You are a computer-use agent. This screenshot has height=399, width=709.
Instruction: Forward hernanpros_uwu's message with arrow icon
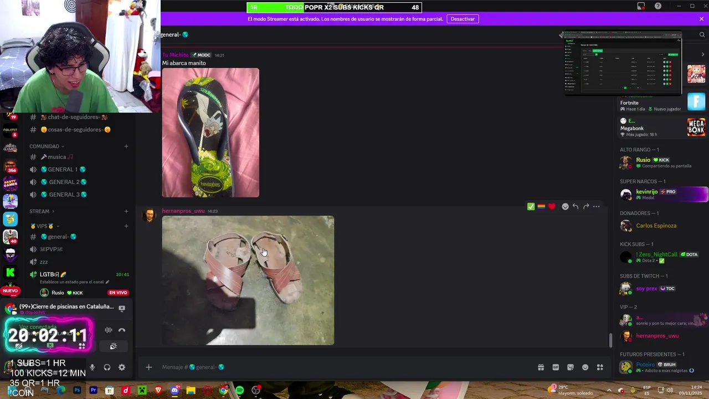[586, 206]
